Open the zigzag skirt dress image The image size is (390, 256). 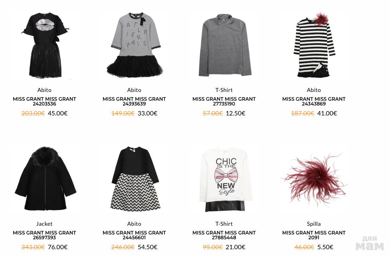[135, 179]
